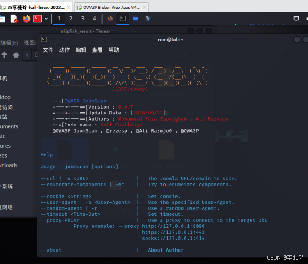Open the red terminal launcher icon
Screen dimensions: 308x264
37,19
